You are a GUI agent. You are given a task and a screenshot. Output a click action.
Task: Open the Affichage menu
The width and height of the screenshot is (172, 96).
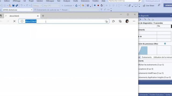pyautogui.click(x=17, y=1)
